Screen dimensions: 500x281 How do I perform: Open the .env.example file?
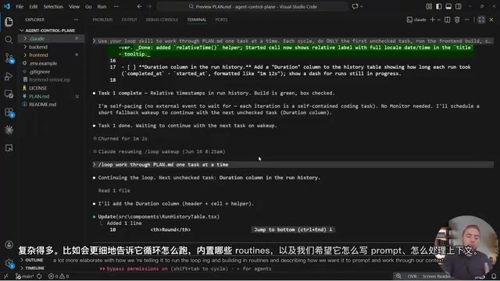pyautogui.click(x=43, y=63)
